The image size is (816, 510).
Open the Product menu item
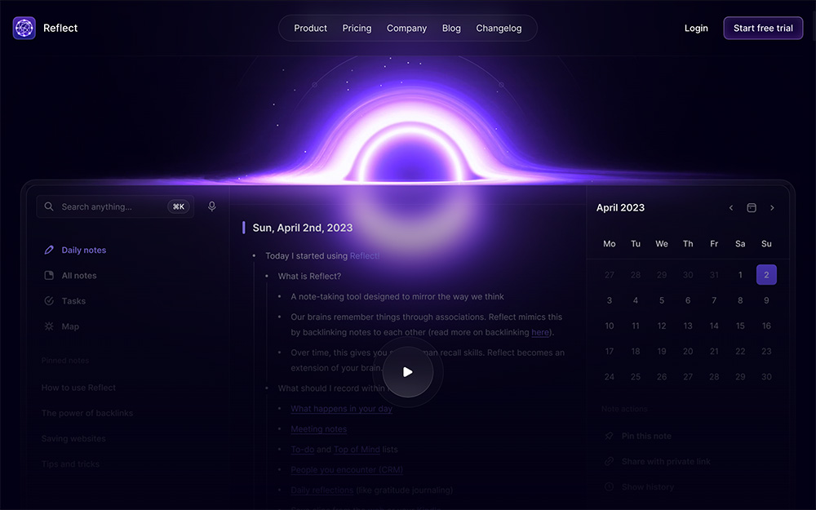310,28
